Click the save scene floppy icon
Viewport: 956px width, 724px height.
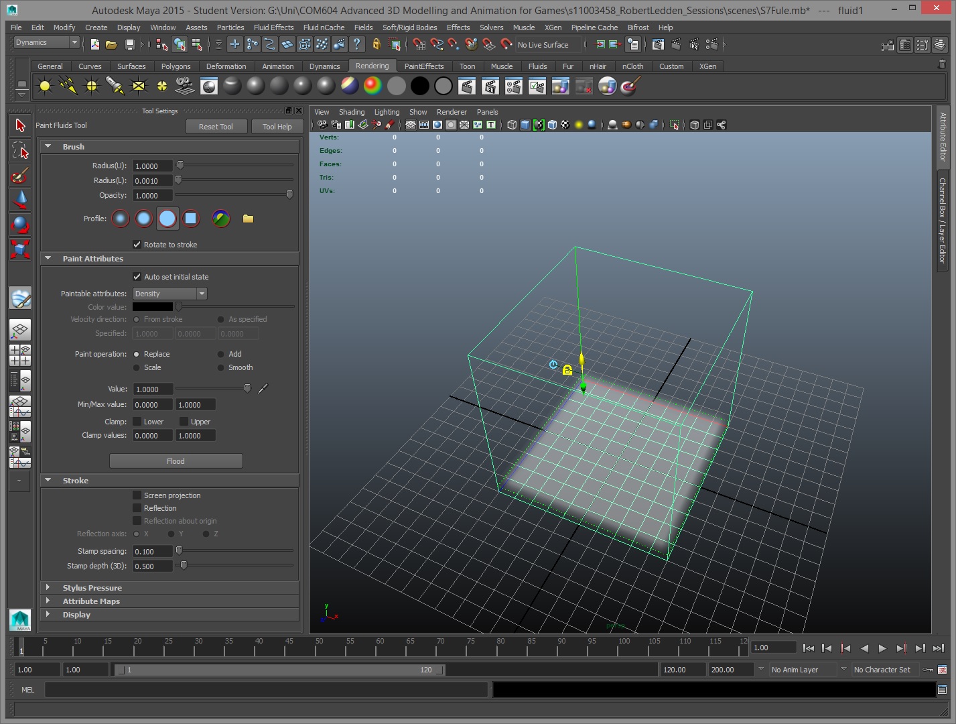pyautogui.click(x=130, y=45)
